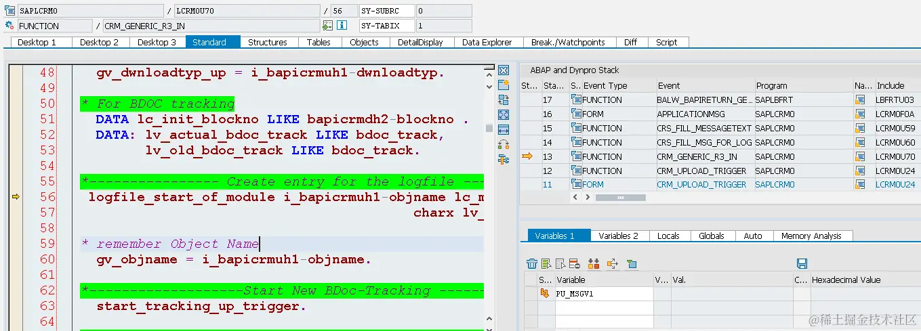
Task: Click the gear icon beside FUNCTION field
Action: coord(9,26)
